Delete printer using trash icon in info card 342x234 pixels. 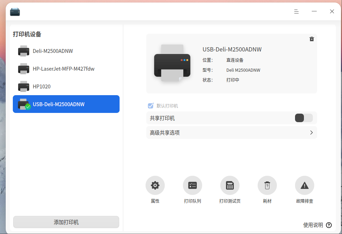pyautogui.click(x=311, y=39)
